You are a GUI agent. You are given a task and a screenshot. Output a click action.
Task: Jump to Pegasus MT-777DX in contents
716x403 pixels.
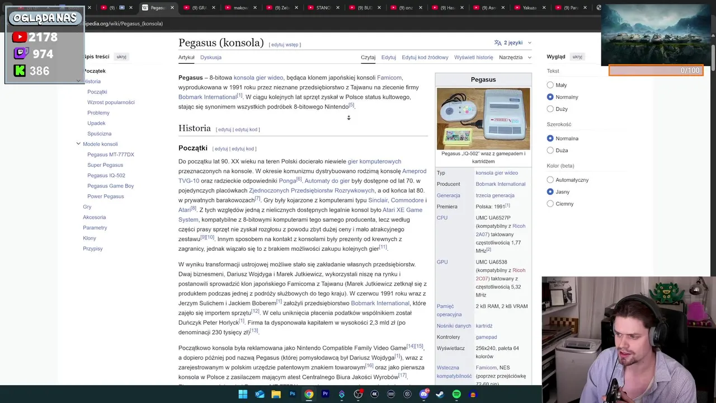click(x=111, y=154)
